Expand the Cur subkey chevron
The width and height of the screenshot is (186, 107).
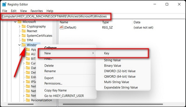click(x=24, y=63)
